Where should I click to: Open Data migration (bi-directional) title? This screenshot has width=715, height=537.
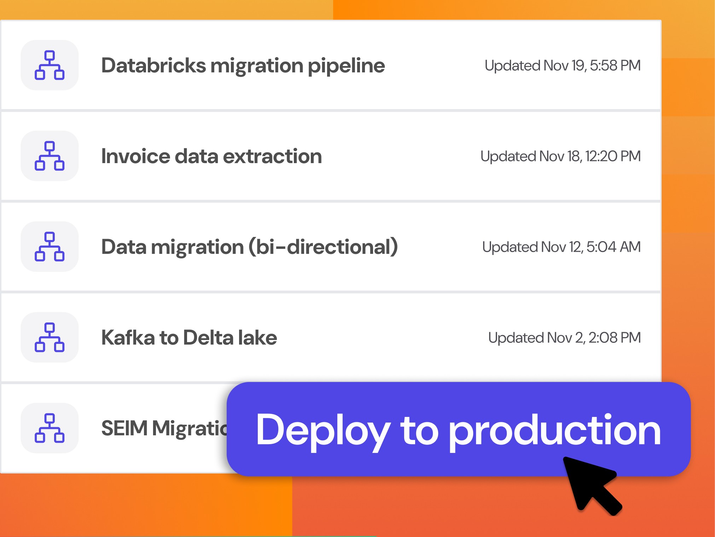click(249, 247)
